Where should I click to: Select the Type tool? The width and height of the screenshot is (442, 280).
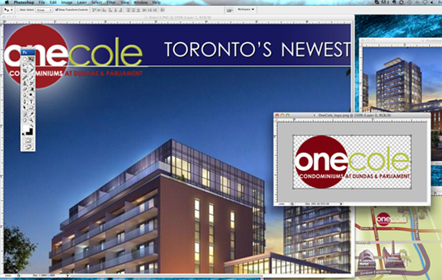pos(31,102)
